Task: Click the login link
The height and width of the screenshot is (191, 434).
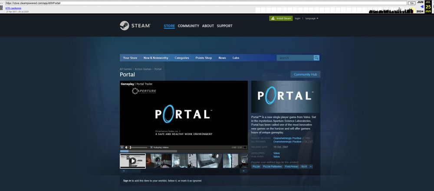Action: click(x=298, y=18)
